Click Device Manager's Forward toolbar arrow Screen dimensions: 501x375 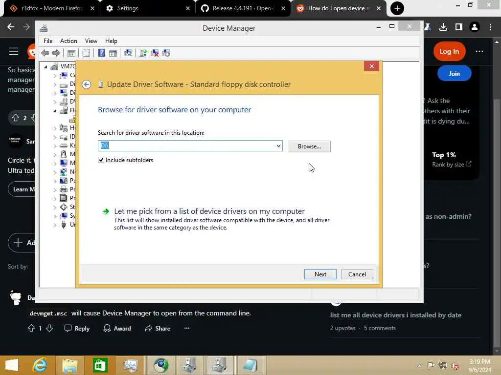pos(56,53)
